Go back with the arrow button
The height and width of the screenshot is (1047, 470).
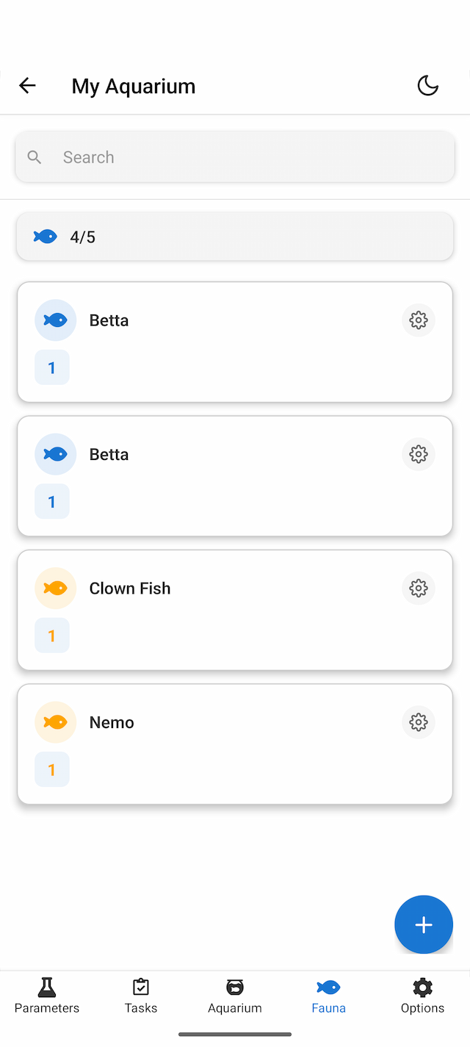tap(27, 85)
